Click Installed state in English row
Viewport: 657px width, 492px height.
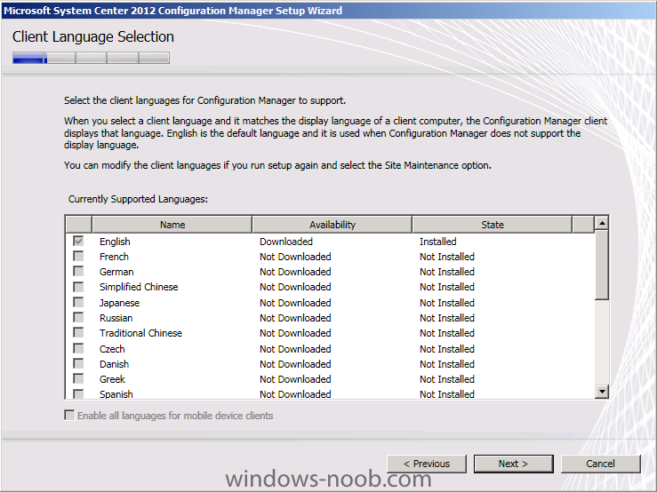coord(438,242)
